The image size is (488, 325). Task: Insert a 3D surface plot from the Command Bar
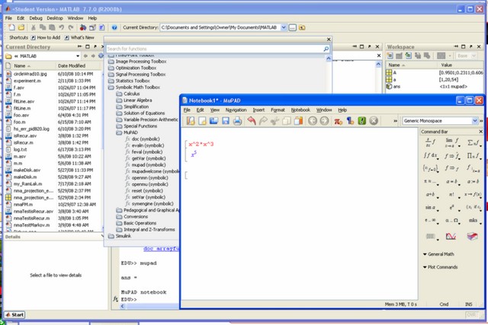click(x=472, y=237)
